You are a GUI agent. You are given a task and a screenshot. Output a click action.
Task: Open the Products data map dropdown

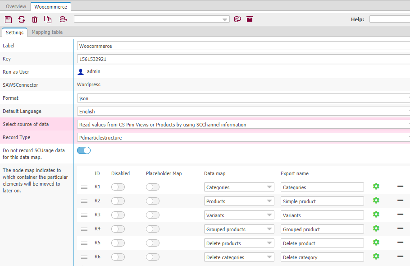(x=239, y=201)
